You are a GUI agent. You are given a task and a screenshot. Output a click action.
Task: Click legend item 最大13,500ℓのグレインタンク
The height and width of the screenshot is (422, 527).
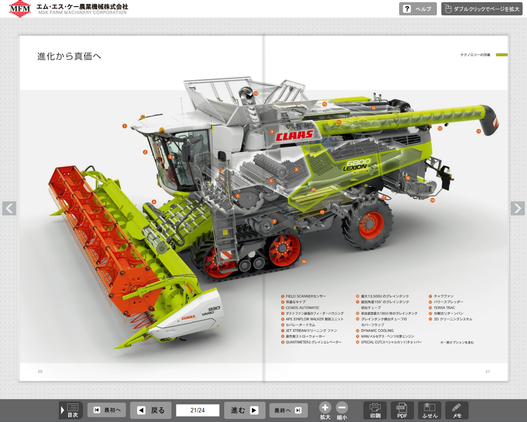382,296
